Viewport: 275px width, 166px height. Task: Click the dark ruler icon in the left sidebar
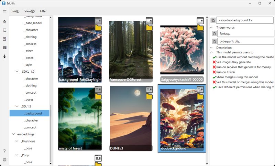[4, 48]
